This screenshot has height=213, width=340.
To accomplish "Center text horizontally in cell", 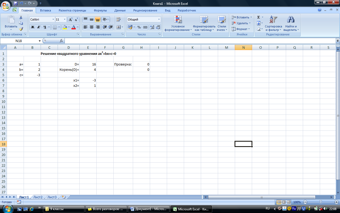I will pyautogui.click(x=92, y=27).
